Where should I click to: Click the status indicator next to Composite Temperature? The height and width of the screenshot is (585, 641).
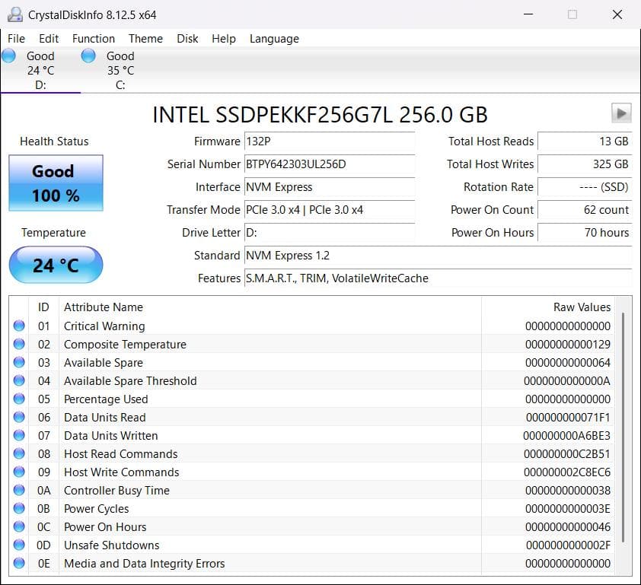(x=18, y=344)
